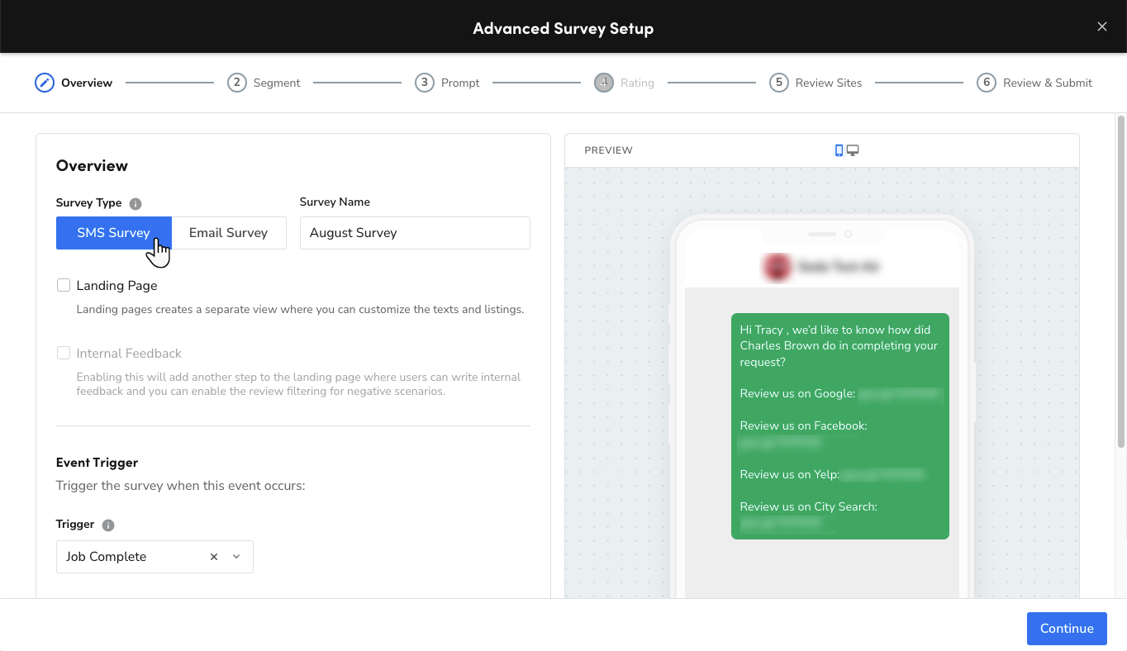Image resolution: width=1127 pixels, height=651 pixels.
Task: Switch preview to desktop monitor view
Action: [x=854, y=150]
